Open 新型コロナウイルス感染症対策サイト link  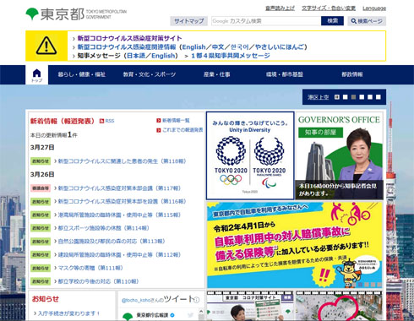point(129,38)
